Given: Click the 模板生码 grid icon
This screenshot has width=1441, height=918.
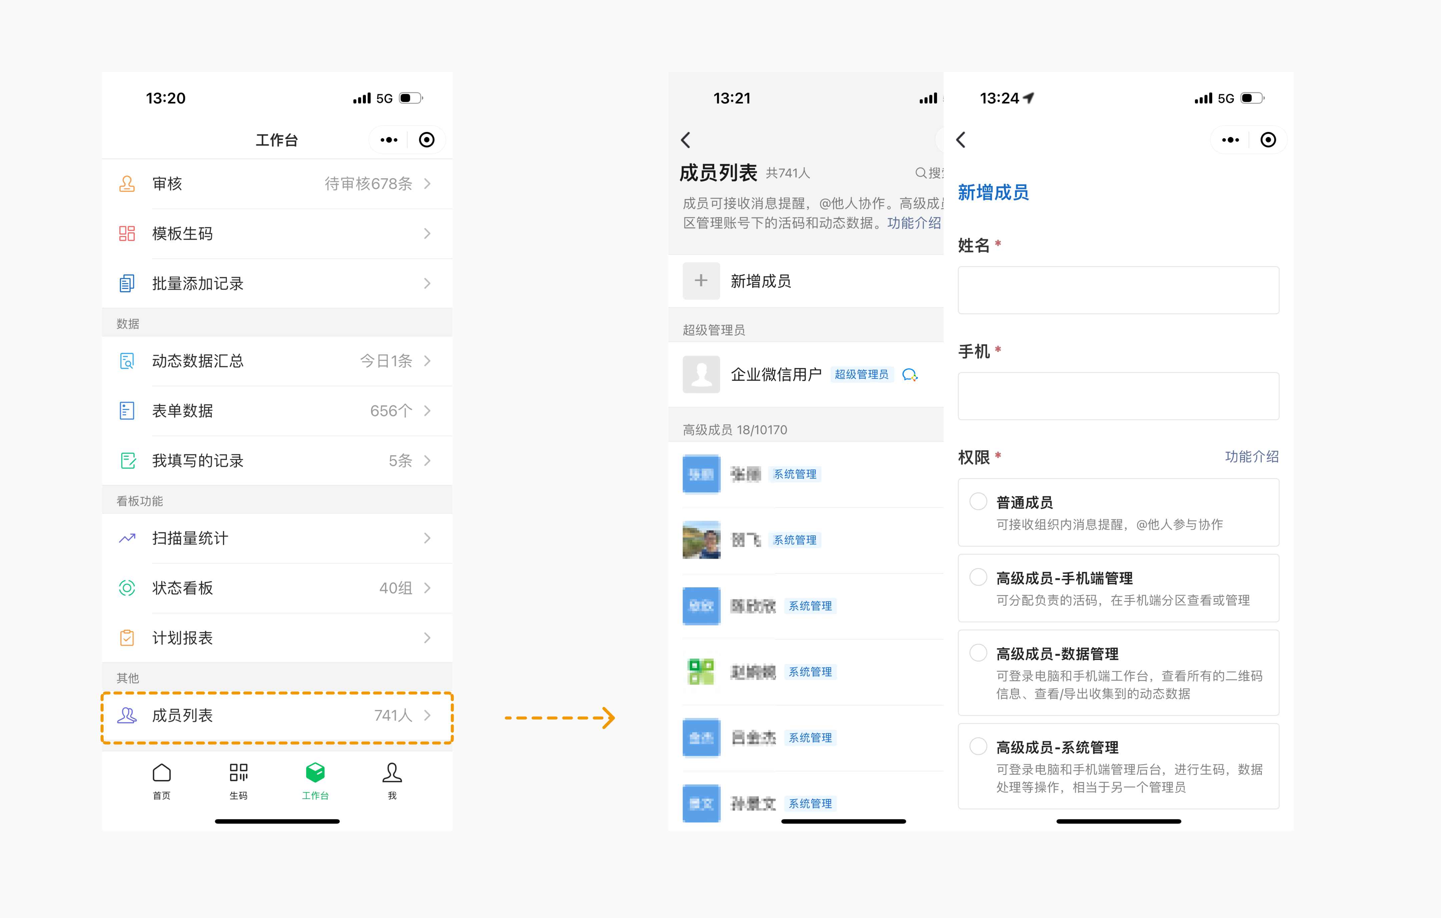Looking at the screenshot, I should pyautogui.click(x=127, y=233).
